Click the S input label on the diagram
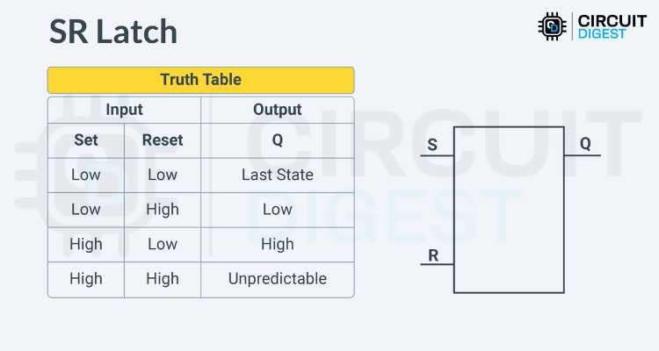The image size is (659, 351). pyautogui.click(x=431, y=144)
